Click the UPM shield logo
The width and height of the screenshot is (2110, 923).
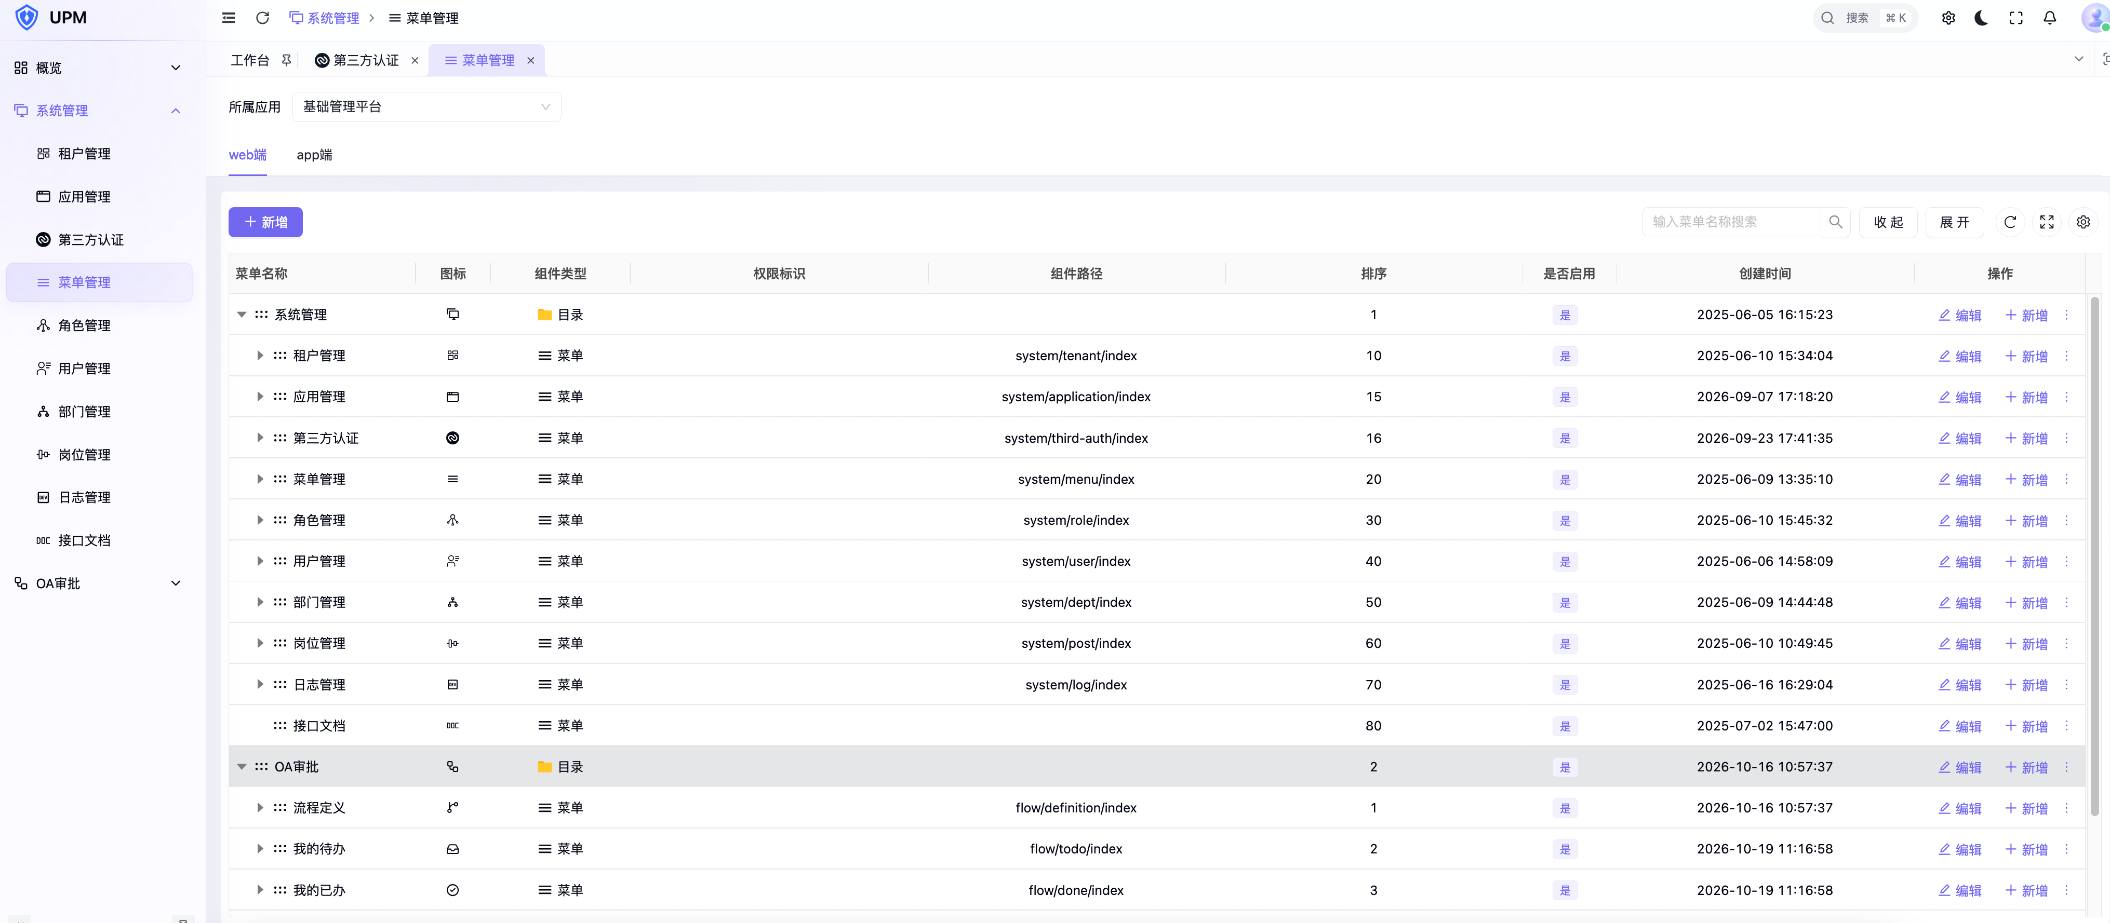point(27,17)
